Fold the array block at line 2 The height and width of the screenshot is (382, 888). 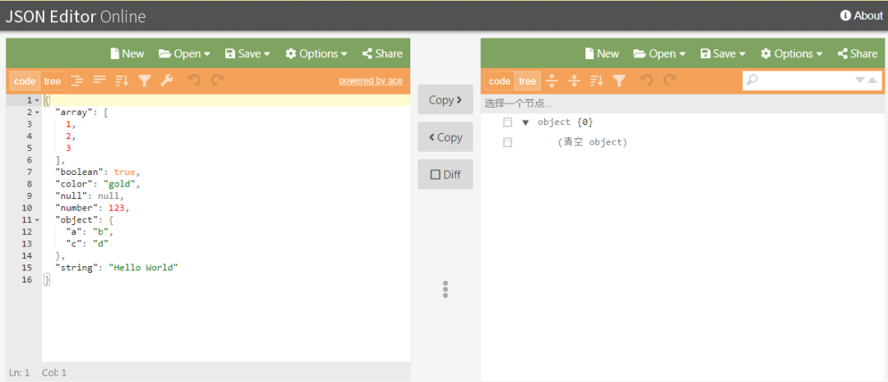[x=37, y=112]
